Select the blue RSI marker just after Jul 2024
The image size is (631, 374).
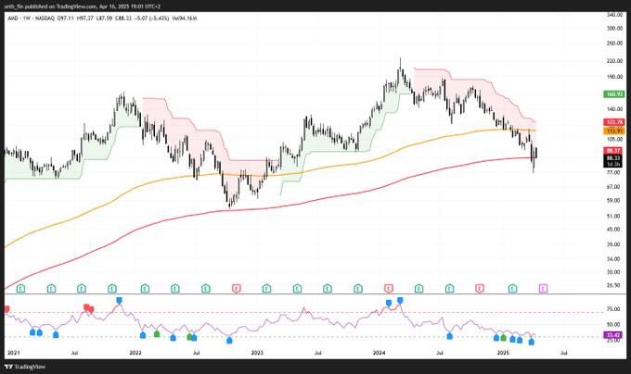point(449,336)
